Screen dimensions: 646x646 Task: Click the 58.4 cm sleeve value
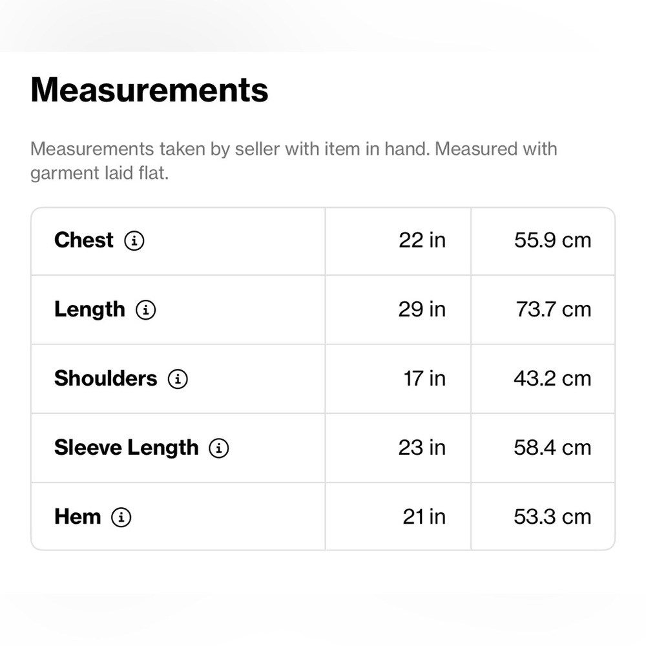[552, 448]
